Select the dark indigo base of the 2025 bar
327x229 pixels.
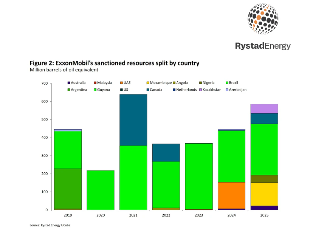[x=264, y=208]
